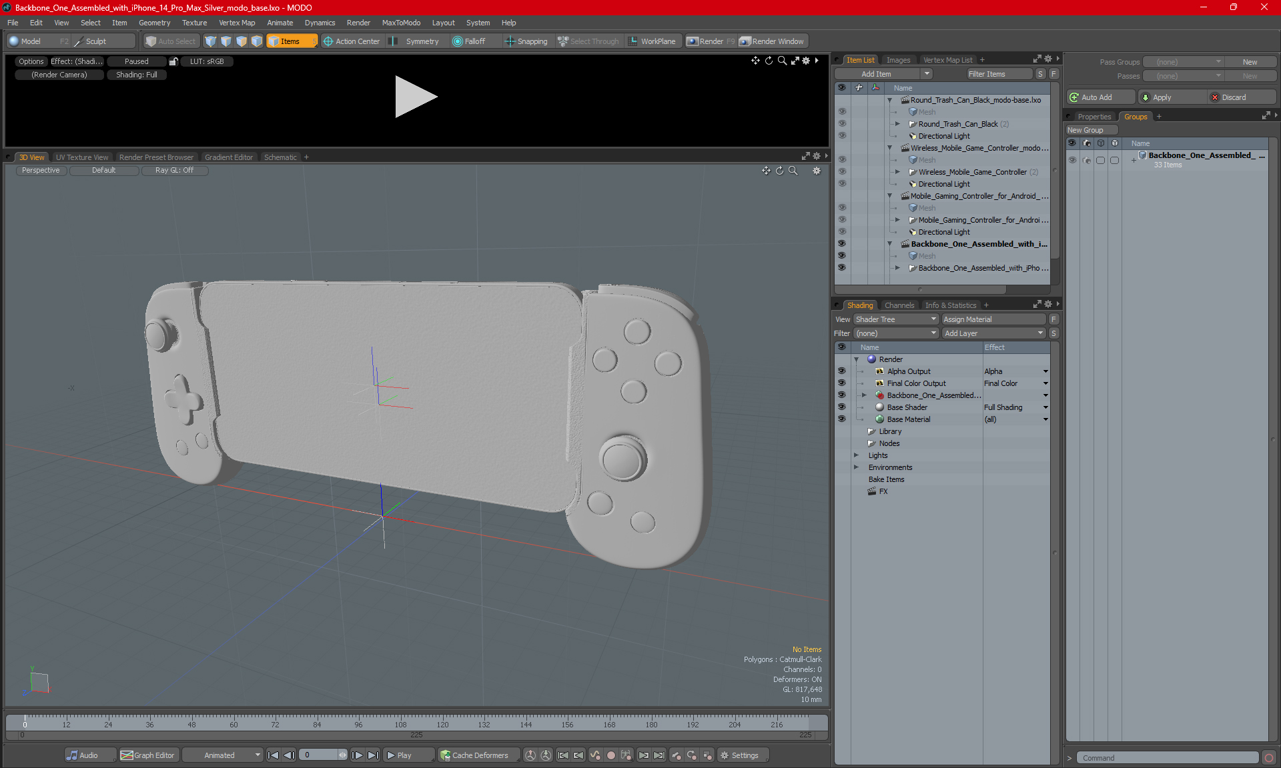Click the Discard button
Screen dimensions: 1281x768
point(1242,97)
